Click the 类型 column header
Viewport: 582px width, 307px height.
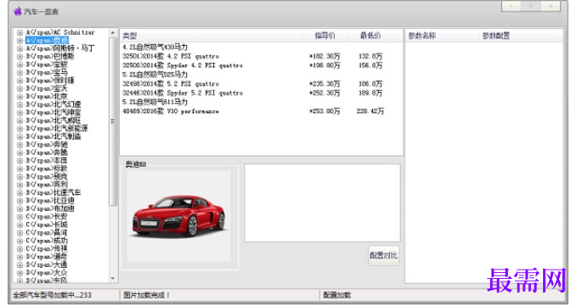211,36
